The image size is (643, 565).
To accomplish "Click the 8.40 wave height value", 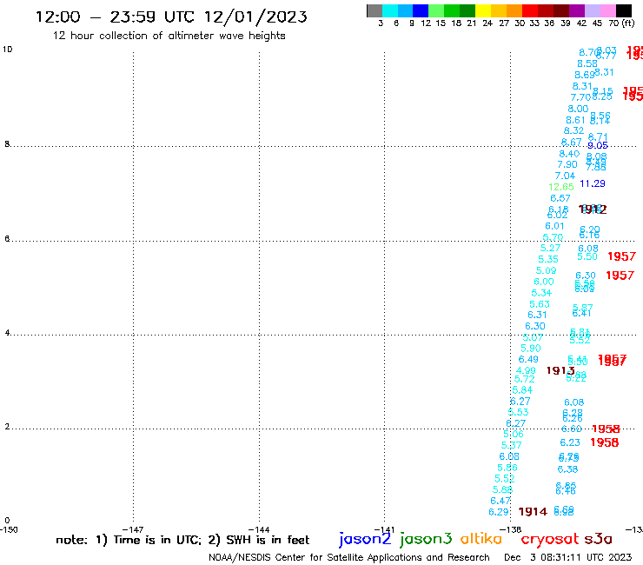I will pos(569,154).
